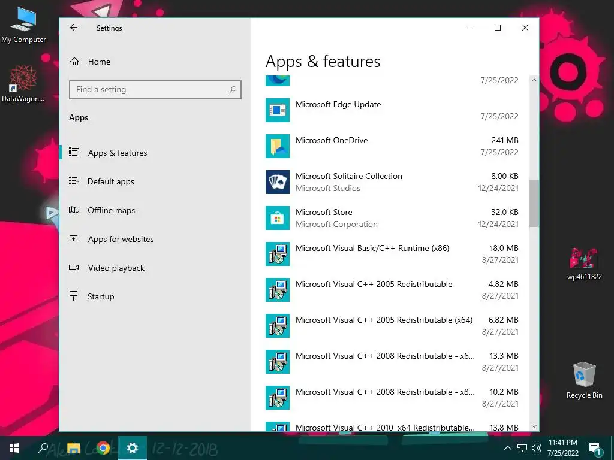Image resolution: width=614 pixels, height=460 pixels.
Task: Click the Find a setting search box
Action: (x=155, y=90)
